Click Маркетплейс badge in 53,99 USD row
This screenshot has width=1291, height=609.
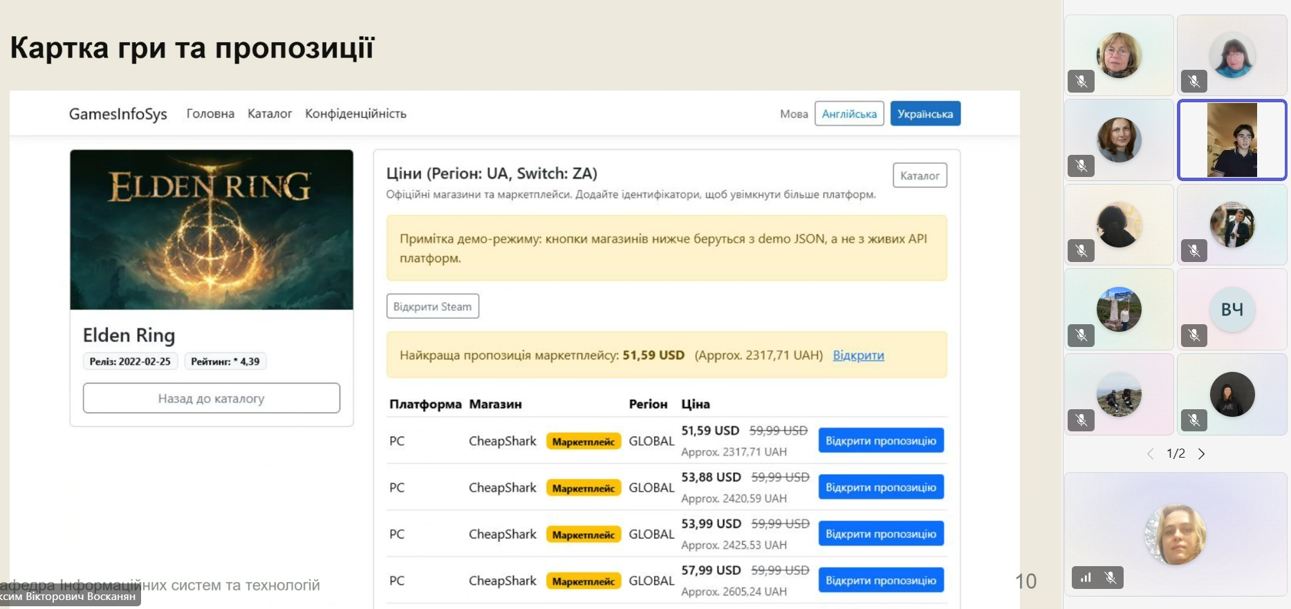[x=584, y=534]
